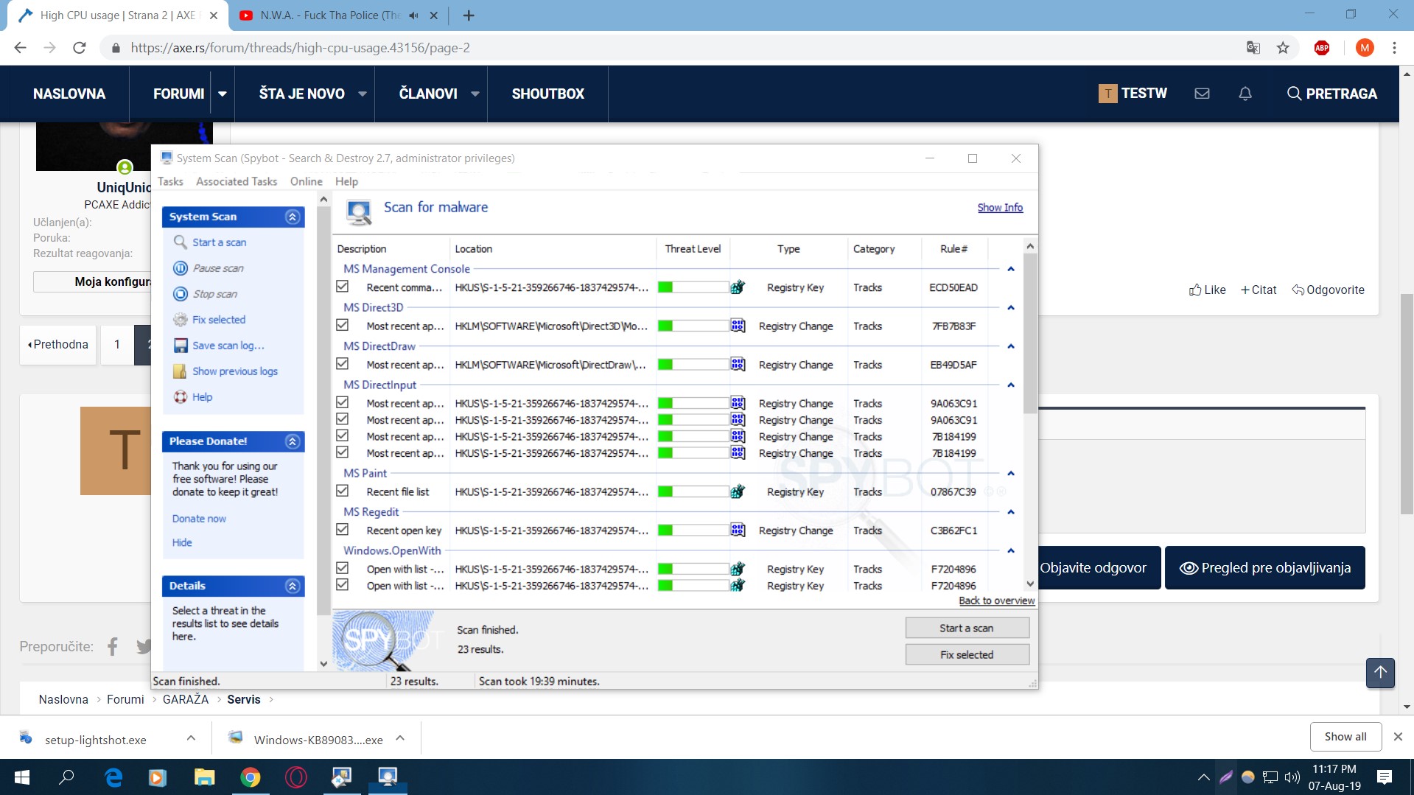Collapse the Details sidebar panel
Image resolution: width=1414 pixels, height=795 pixels.
click(x=293, y=586)
